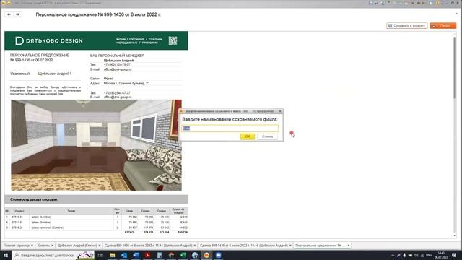This screenshot has width=462, height=260.
Task: Open the Щеблыкин Андрей (Клиент) tab
Action: [77, 246]
